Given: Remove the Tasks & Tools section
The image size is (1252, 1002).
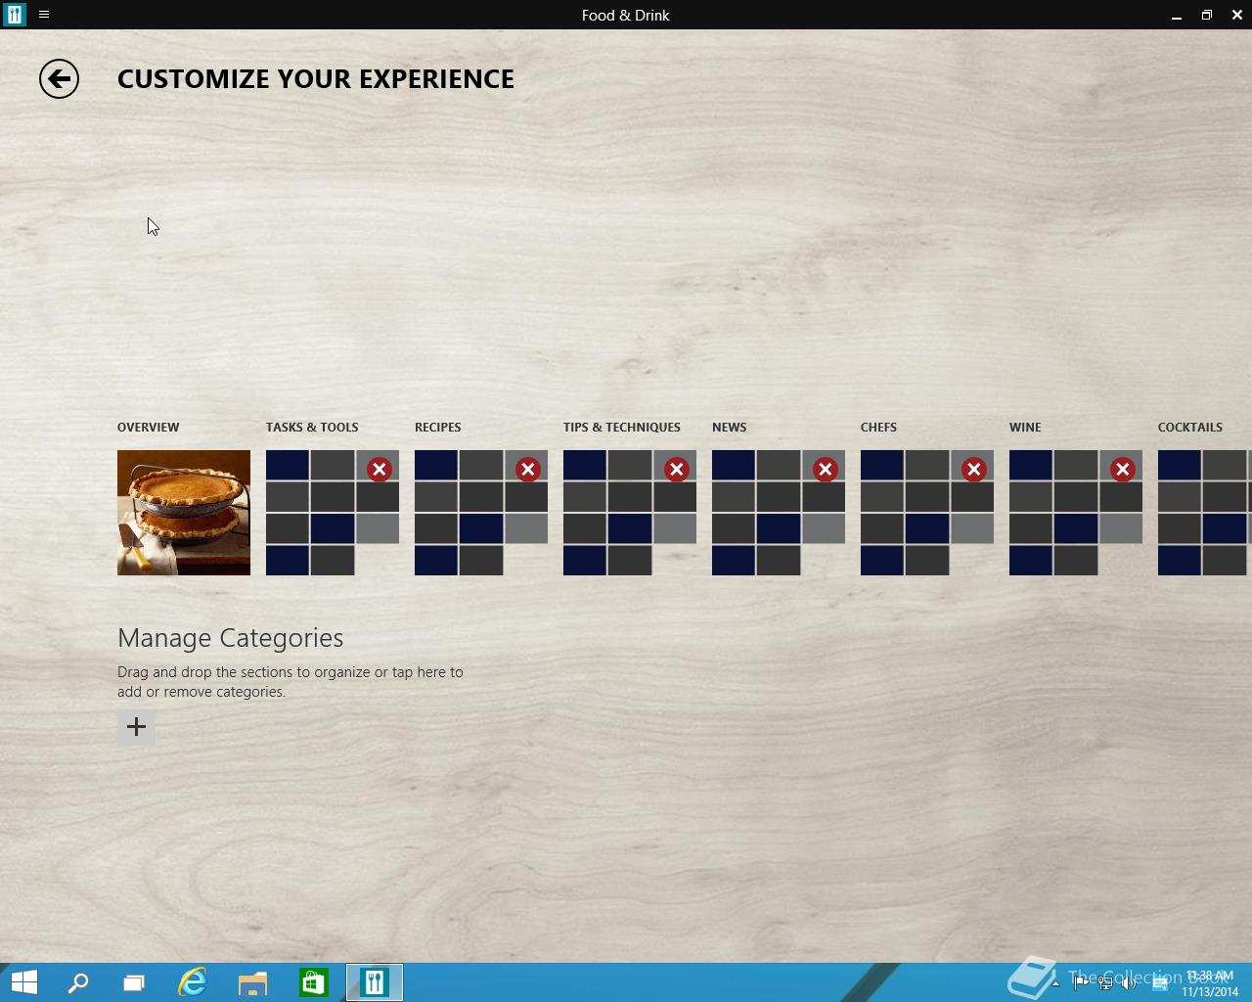Looking at the screenshot, I should 380,470.
